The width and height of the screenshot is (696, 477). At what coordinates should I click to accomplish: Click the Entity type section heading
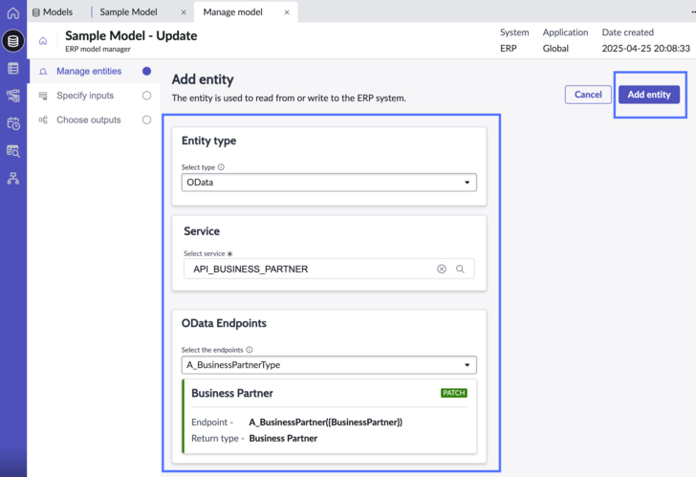pyautogui.click(x=209, y=141)
